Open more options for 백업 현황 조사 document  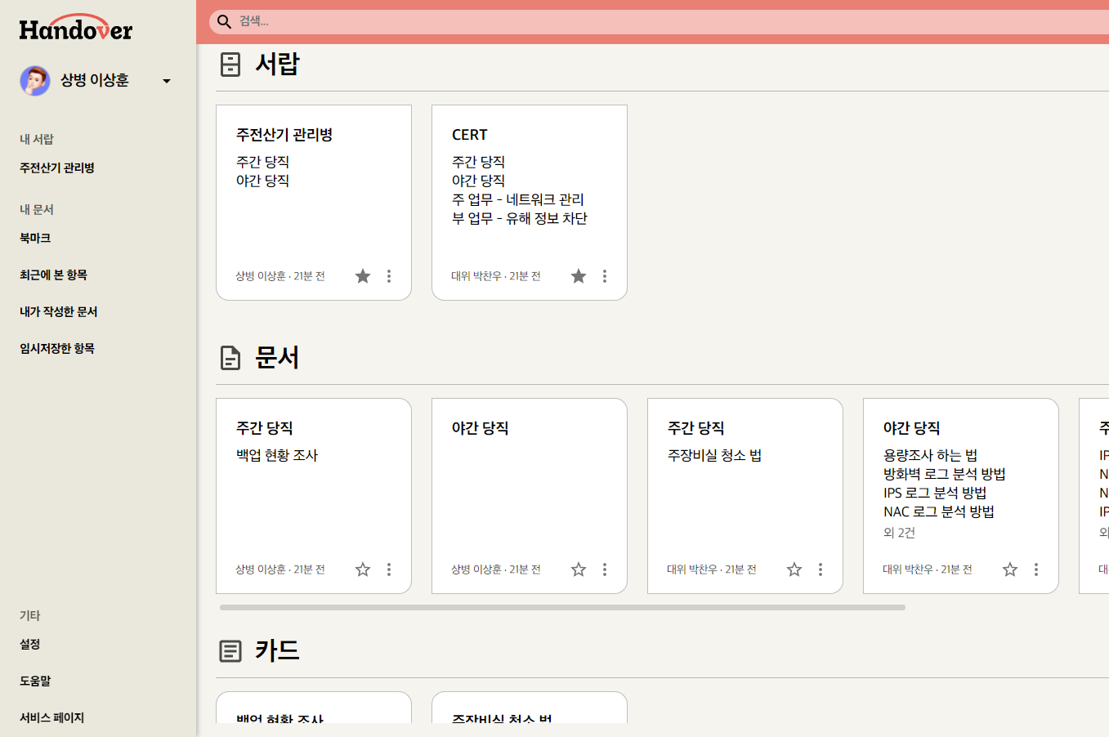click(x=389, y=569)
